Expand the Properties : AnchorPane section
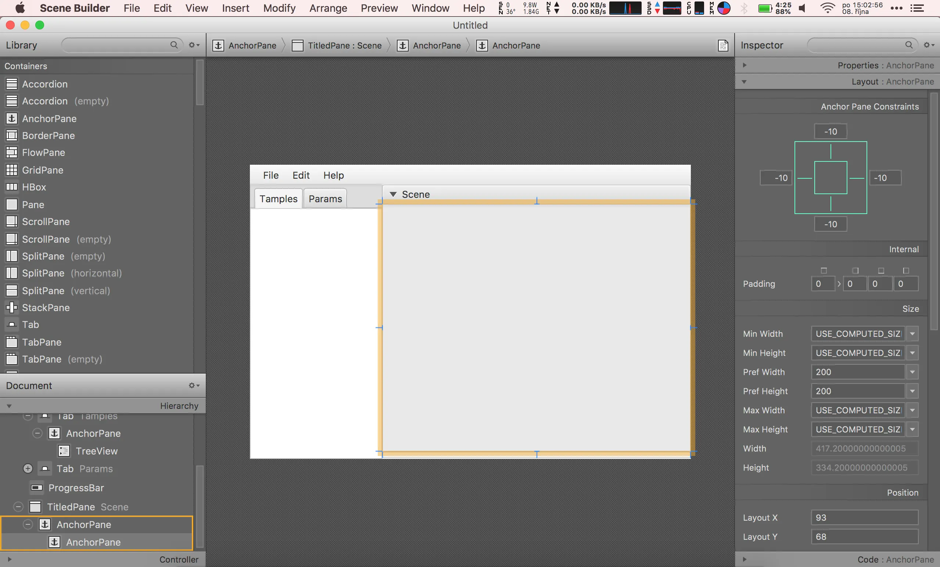The height and width of the screenshot is (567, 940). tap(744, 65)
